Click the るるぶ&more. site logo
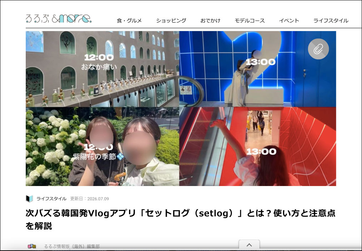This screenshot has height=251, width=362. [59, 19]
